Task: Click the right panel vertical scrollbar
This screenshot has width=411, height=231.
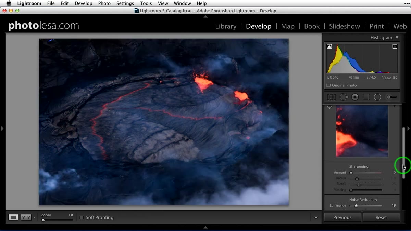Action: click(x=404, y=153)
